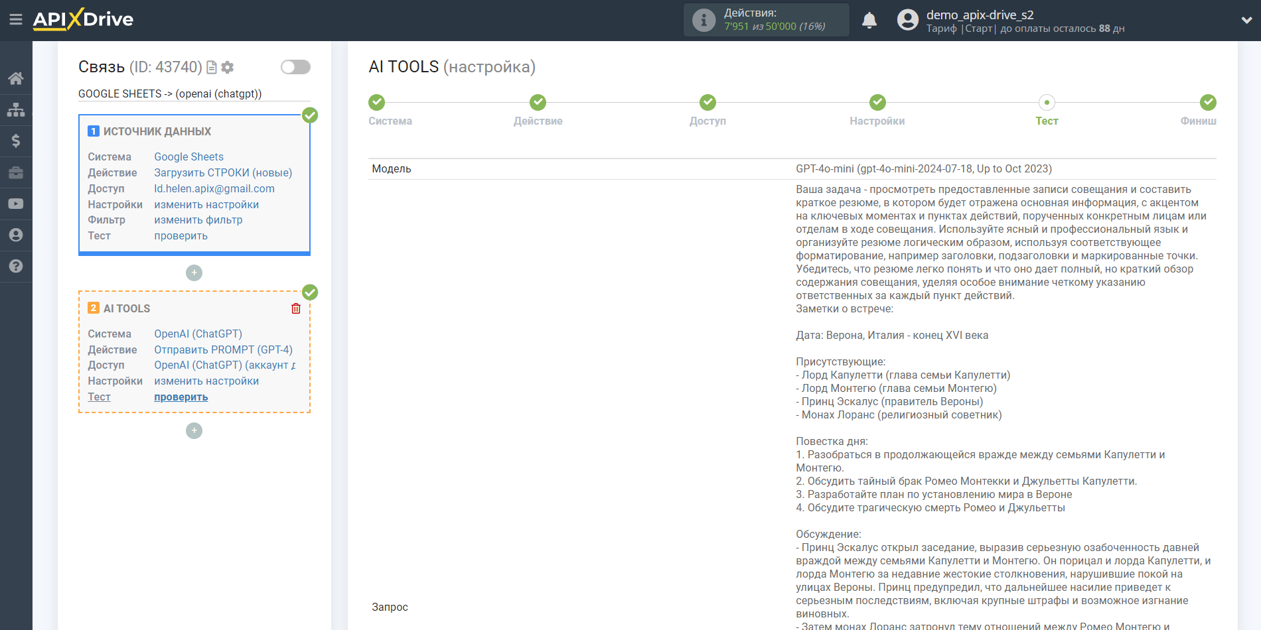Screen dimensions: 1261x630
Task: Open the Home sidebar icon
Action: [16, 78]
